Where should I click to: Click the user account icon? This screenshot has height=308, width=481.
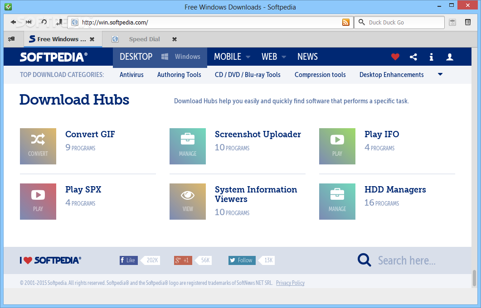(450, 57)
